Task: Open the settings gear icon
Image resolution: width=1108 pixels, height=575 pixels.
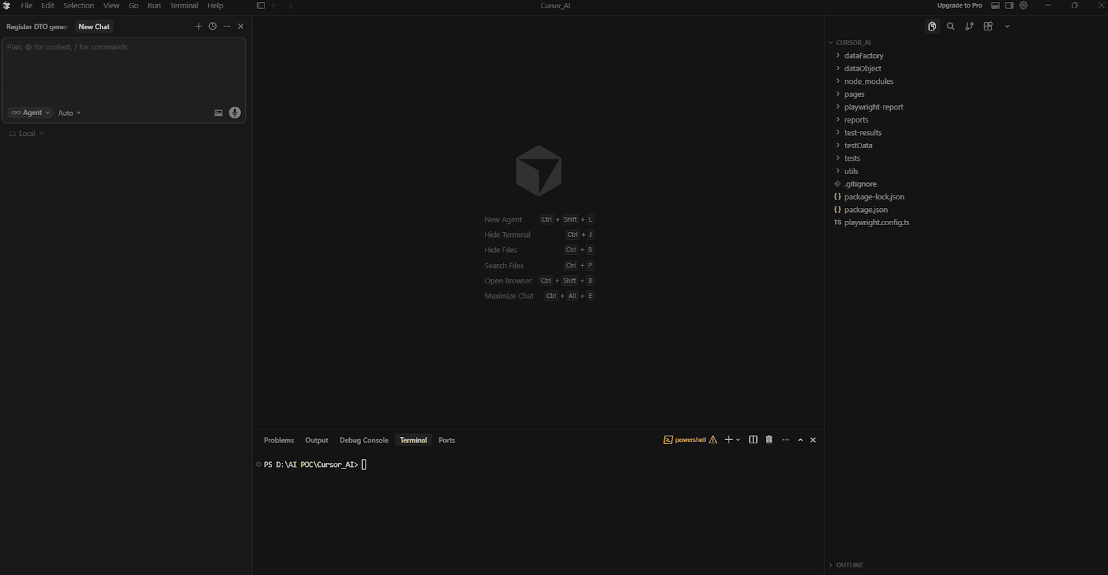Action: tap(1024, 6)
